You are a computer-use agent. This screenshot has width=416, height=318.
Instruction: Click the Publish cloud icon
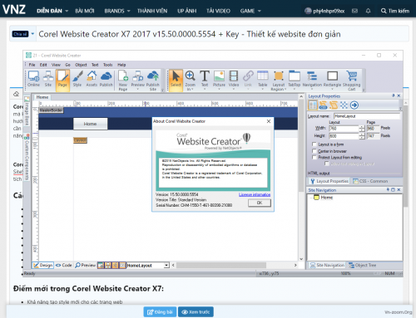click(x=106, y=79)
